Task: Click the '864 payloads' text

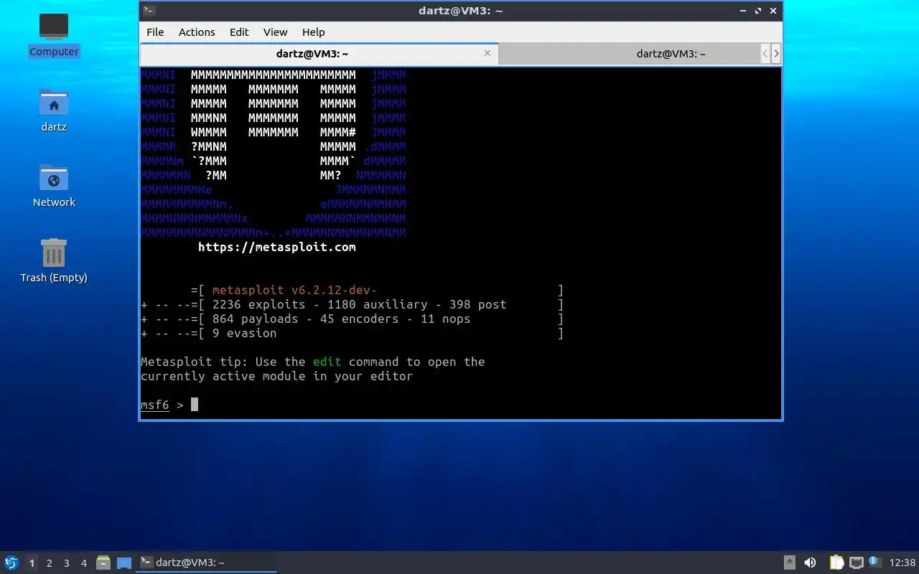Action: pyautogui.click(x=255, y=319)
